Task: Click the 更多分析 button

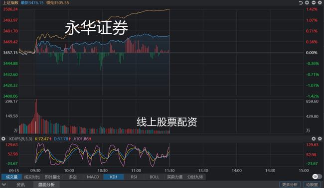Action: (290, 185)
